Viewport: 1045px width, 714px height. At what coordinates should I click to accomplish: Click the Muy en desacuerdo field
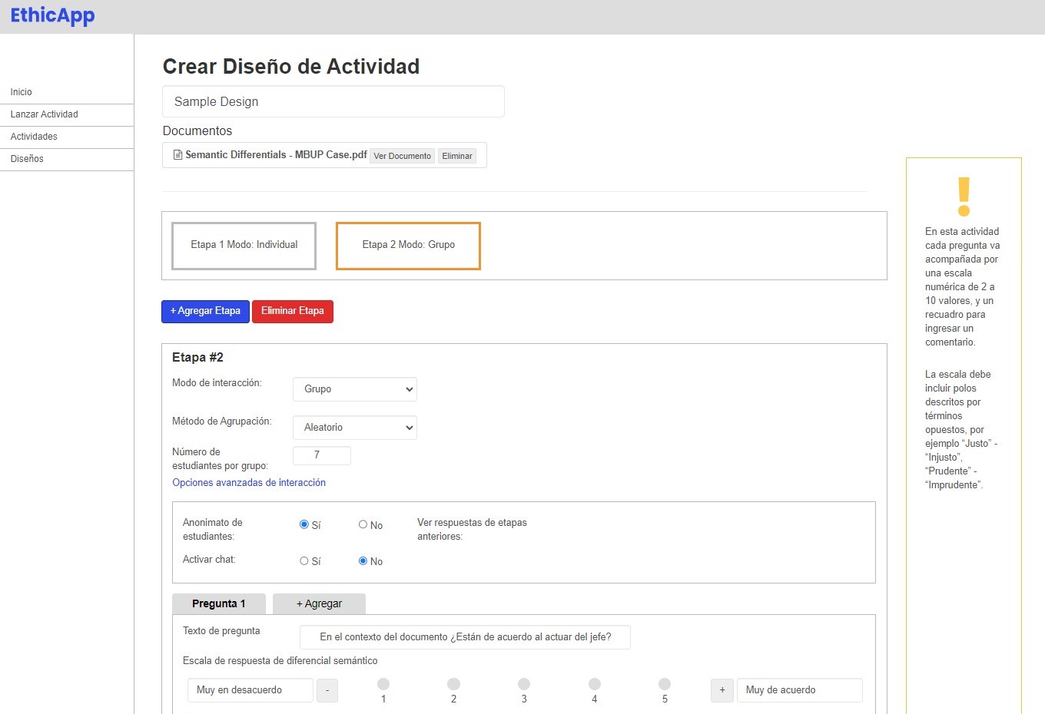(x=250, y=690)
